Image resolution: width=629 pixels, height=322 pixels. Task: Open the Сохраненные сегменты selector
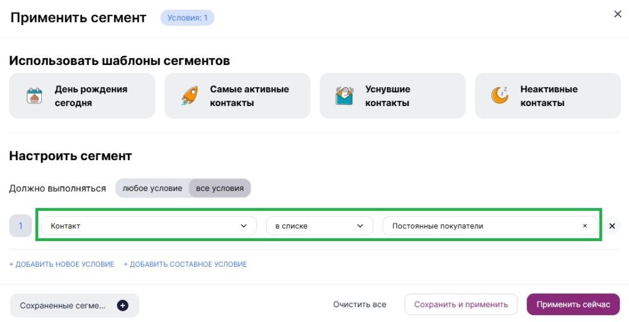(74, 305)
